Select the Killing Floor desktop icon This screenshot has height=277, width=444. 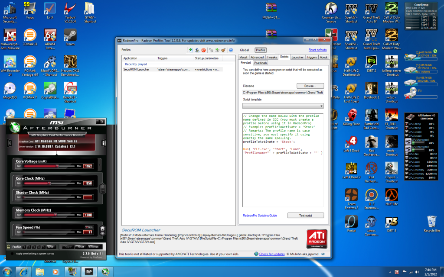point(351,117)
